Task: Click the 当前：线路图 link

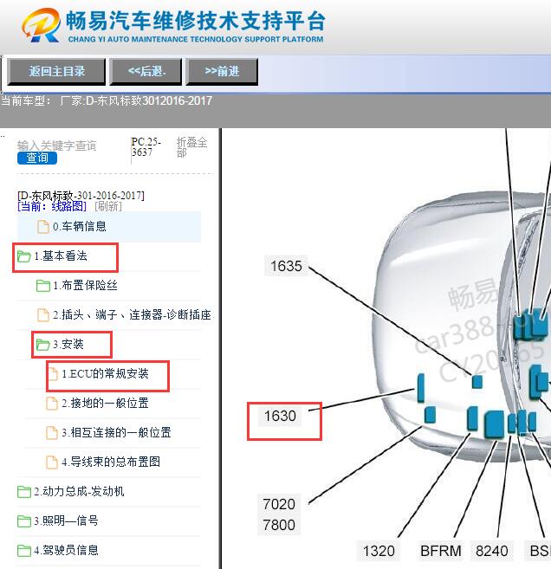Action: pyautogui.click(x=52, y=206)
